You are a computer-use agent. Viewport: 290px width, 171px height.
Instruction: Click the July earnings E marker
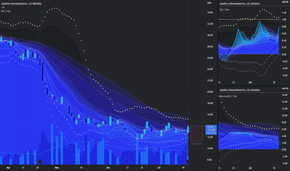click(188, 162)
